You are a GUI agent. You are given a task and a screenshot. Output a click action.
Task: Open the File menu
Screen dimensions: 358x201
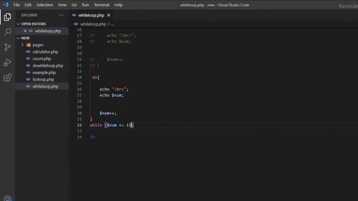[x=16, y=5]
